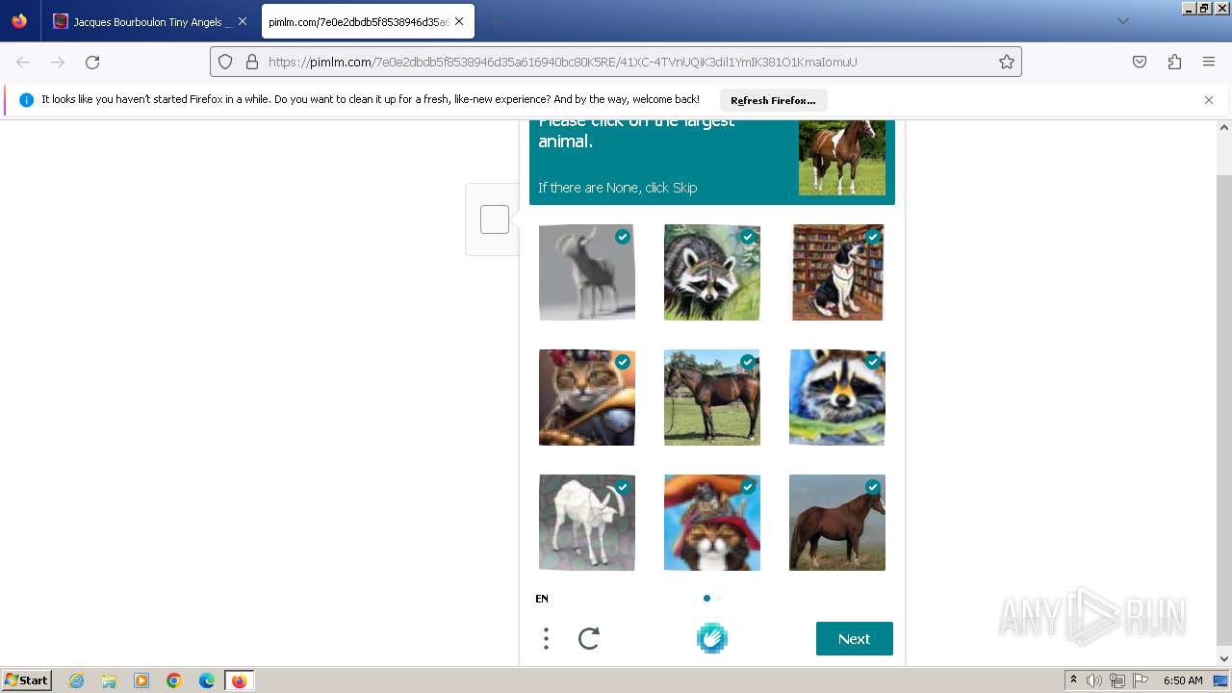Select the brown horse on hill image
Screen dimensions: 1232x693
837,523
